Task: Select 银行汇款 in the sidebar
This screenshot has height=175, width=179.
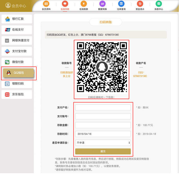Action: tap(17, 19)
